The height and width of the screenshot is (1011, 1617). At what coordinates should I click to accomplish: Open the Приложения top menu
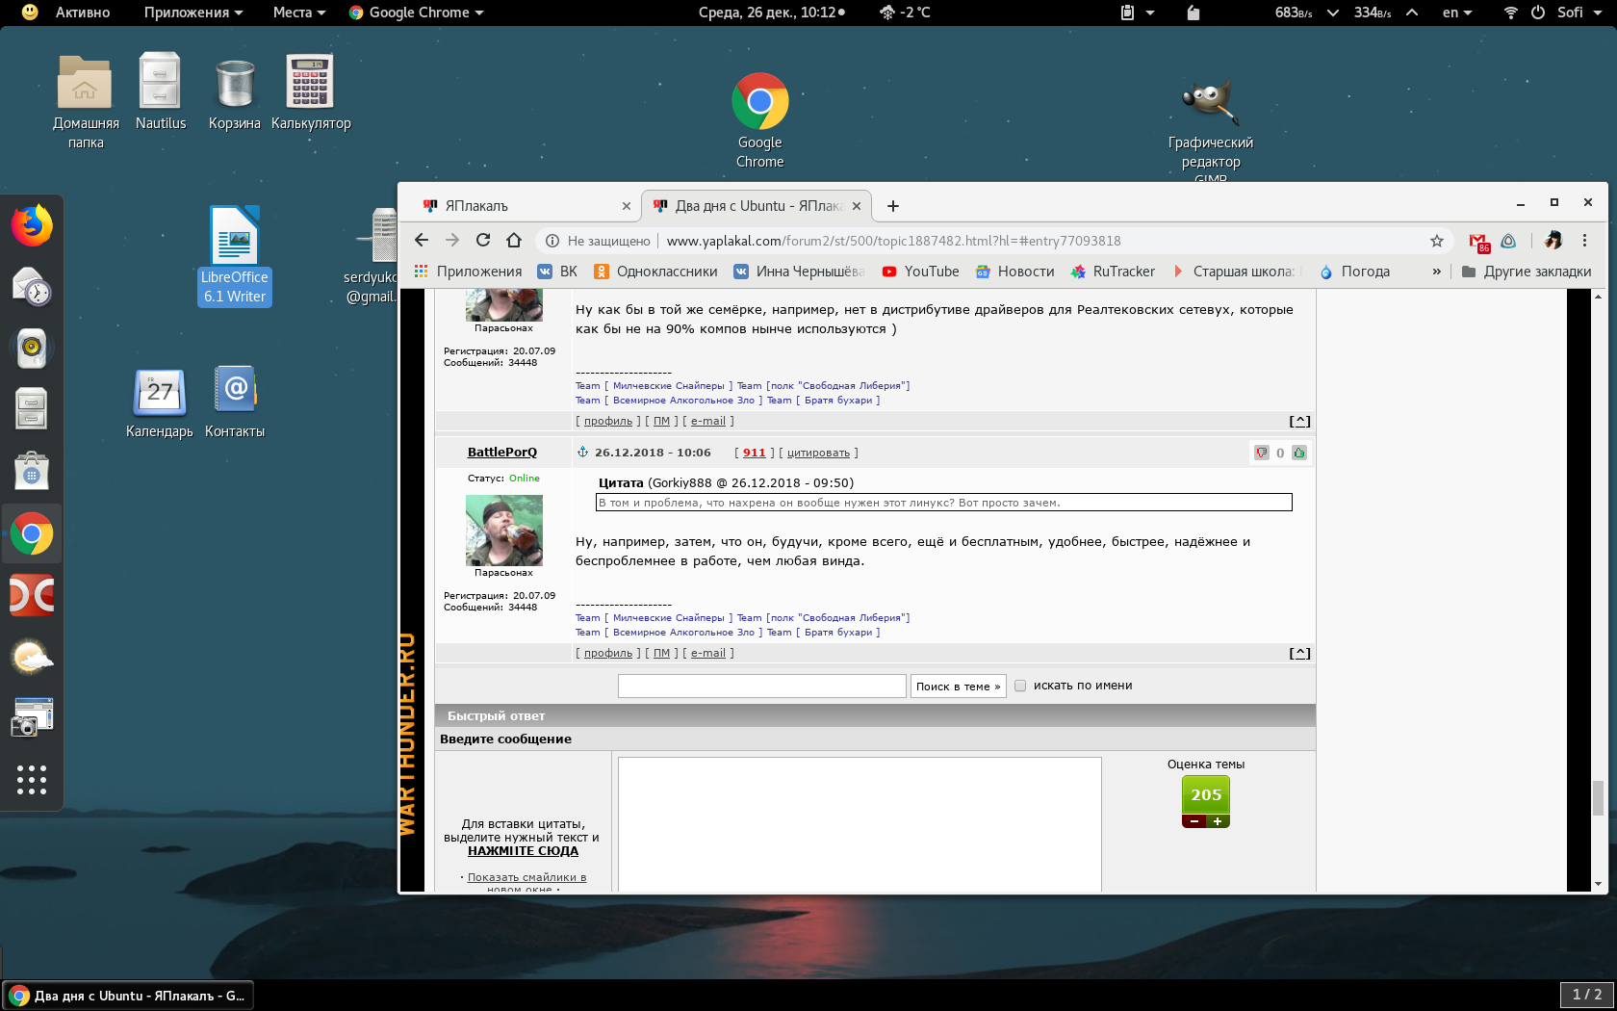(192, 13)
